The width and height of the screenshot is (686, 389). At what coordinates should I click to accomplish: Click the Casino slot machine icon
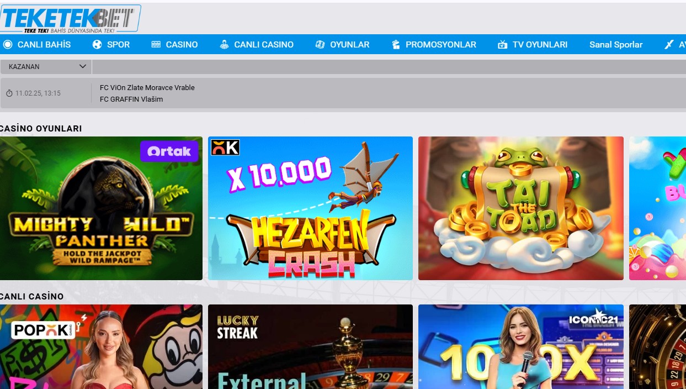point(156,45)
